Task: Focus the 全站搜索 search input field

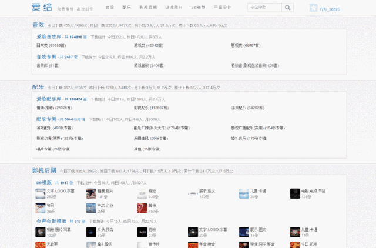Action: [x=264, y=8]
